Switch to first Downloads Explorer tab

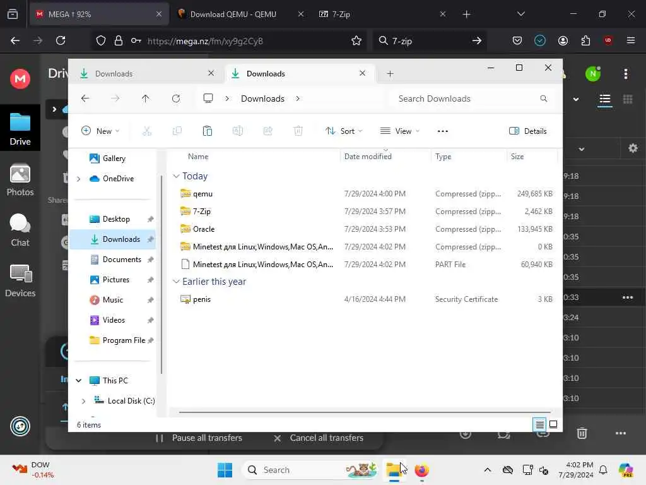click(146, 74)
